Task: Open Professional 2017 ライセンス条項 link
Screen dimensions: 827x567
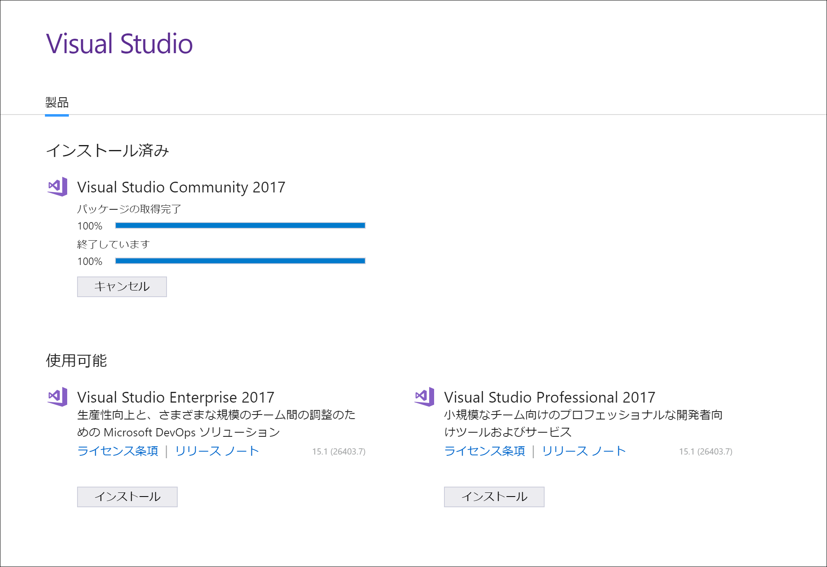Action: click(x=484, y=451)
